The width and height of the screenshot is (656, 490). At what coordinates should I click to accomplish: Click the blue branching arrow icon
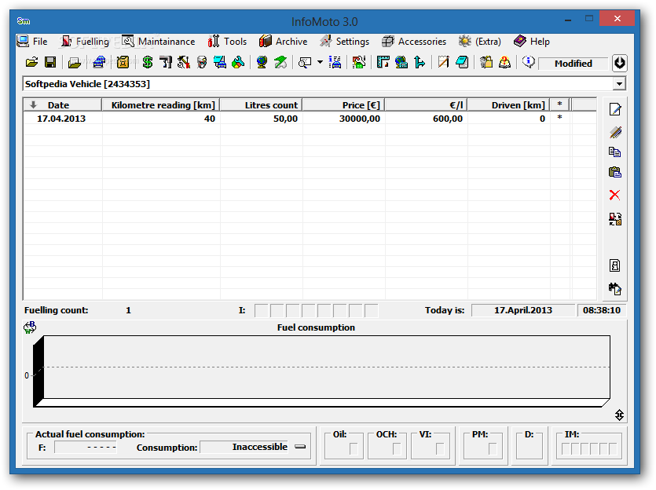click(420, 63)
